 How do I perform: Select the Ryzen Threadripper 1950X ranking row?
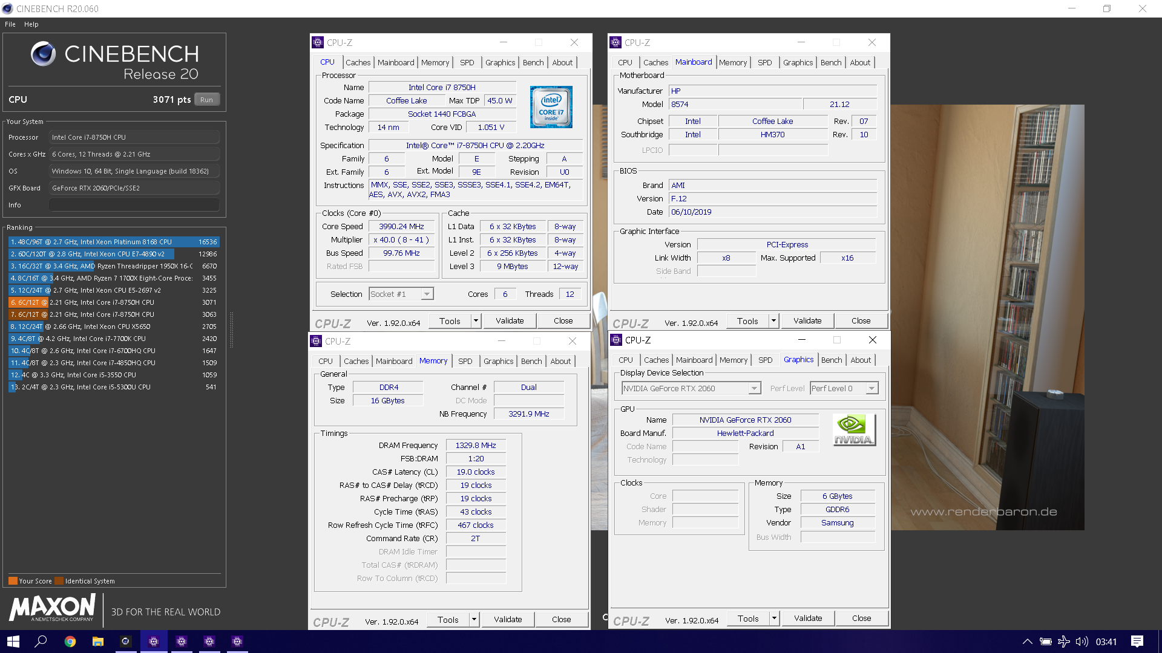[x=114, y=266]
